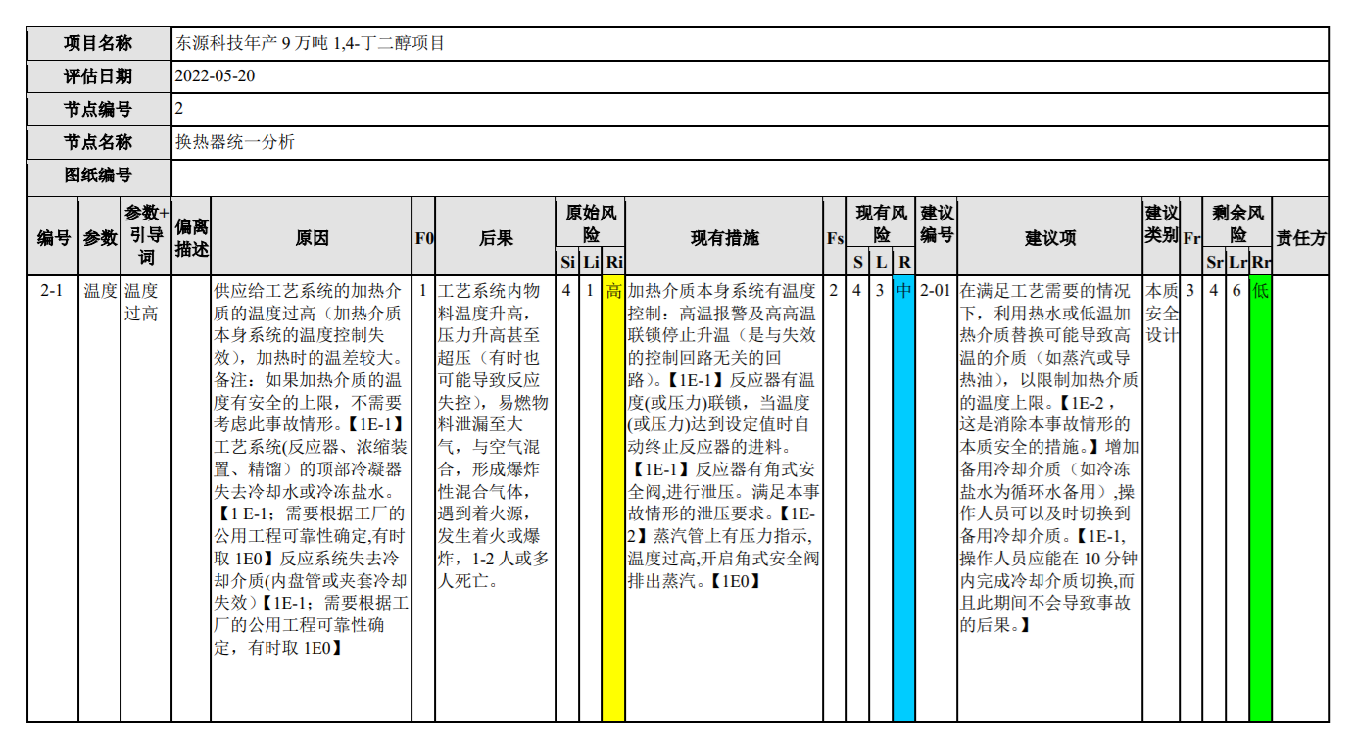Select the Ri sub-header
This screenshot has width=1357, height=733.
[x=613, y=263]
